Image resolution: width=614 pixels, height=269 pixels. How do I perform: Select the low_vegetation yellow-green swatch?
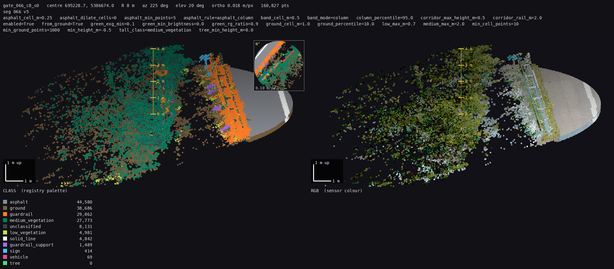tap(5, 233)
